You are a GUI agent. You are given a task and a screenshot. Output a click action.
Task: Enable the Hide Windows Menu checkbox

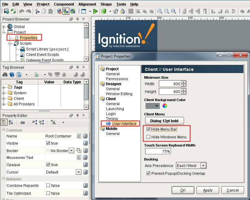[x=148, y=137]
